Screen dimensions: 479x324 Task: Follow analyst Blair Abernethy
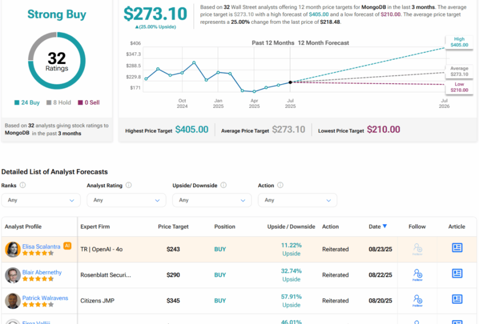417,274
